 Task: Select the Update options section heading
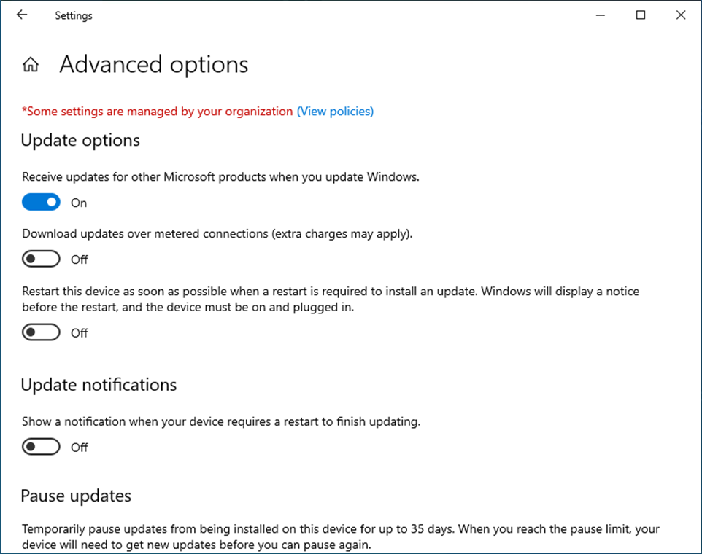pos(80,141)
